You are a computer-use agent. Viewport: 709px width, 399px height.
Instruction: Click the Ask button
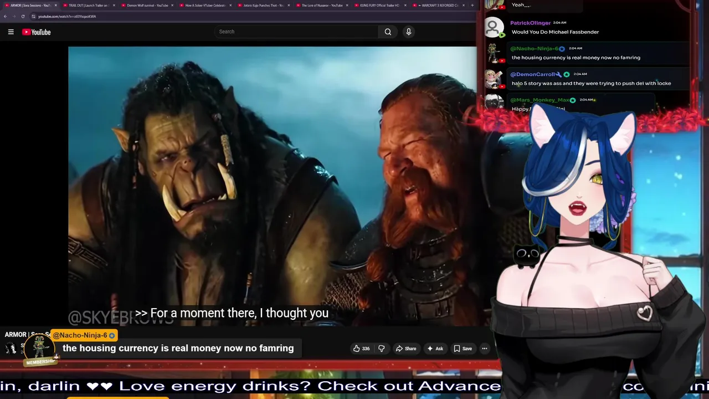click(x=435, y=349)
